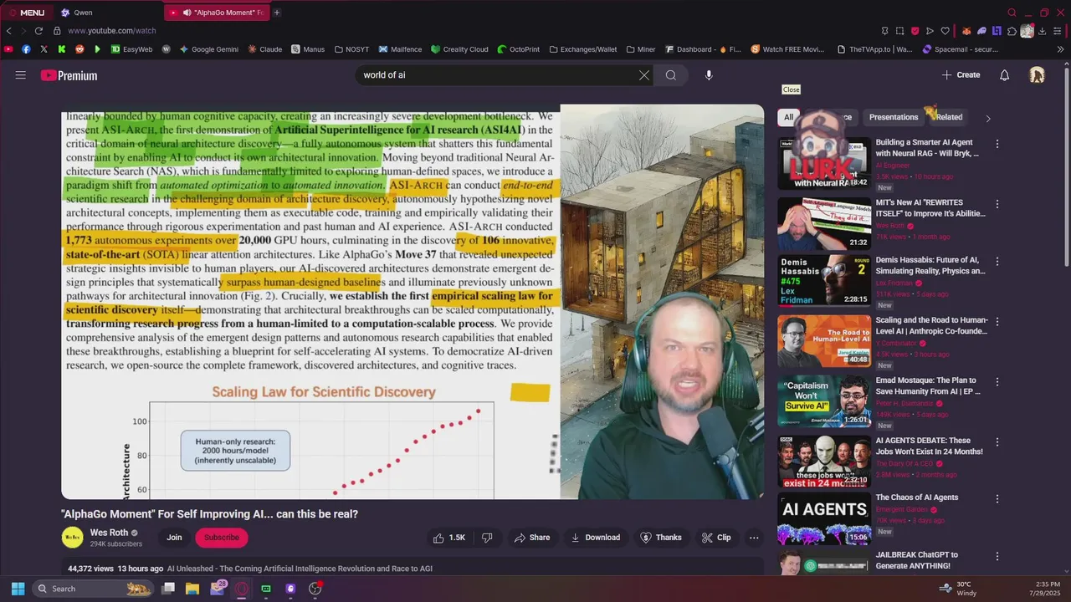
Task: Open JAILBREAK ChatGPT video title
Action: pyautogui.click(x=917, y=560)
